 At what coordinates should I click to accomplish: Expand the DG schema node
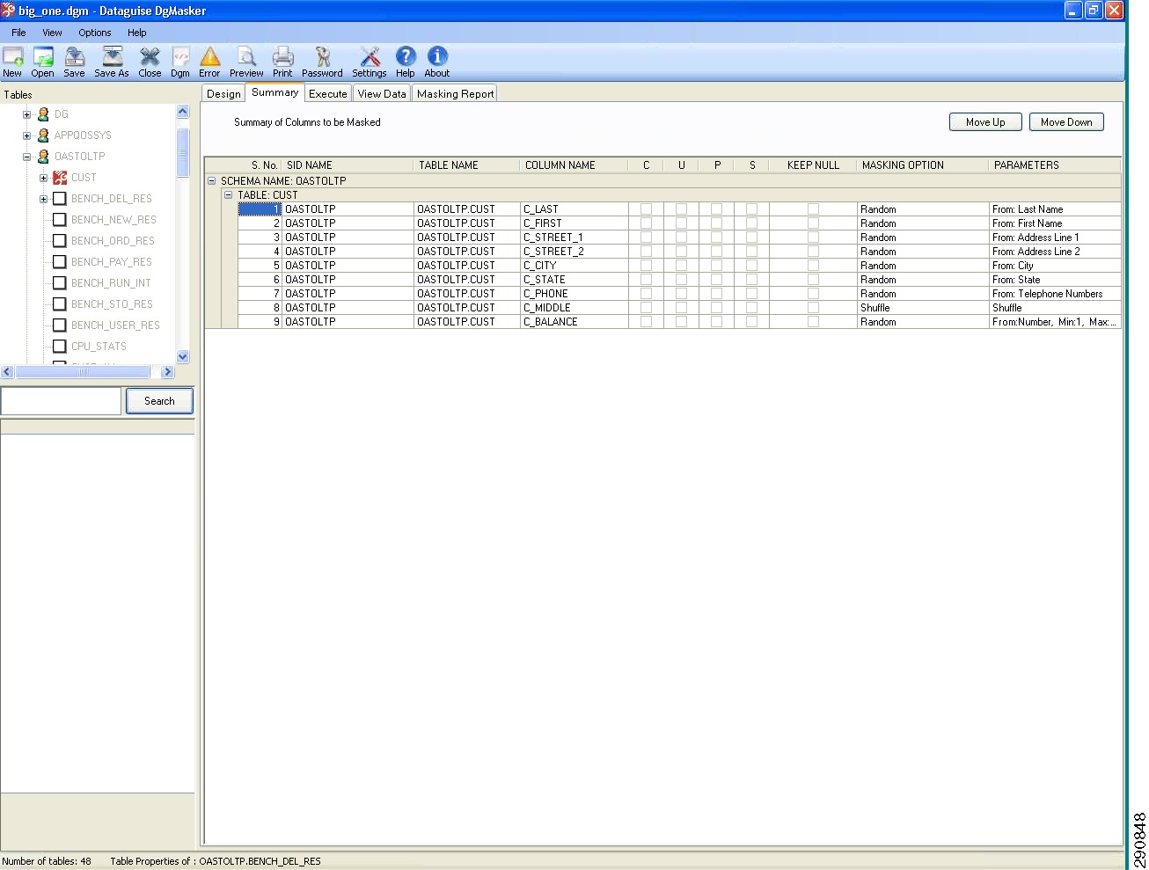click(26, 114)
